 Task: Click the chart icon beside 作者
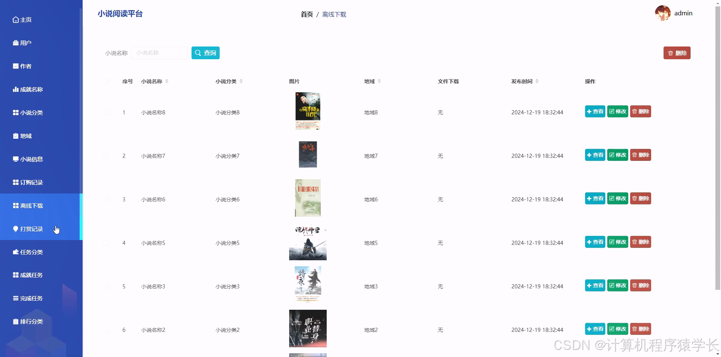click(15, 66)
